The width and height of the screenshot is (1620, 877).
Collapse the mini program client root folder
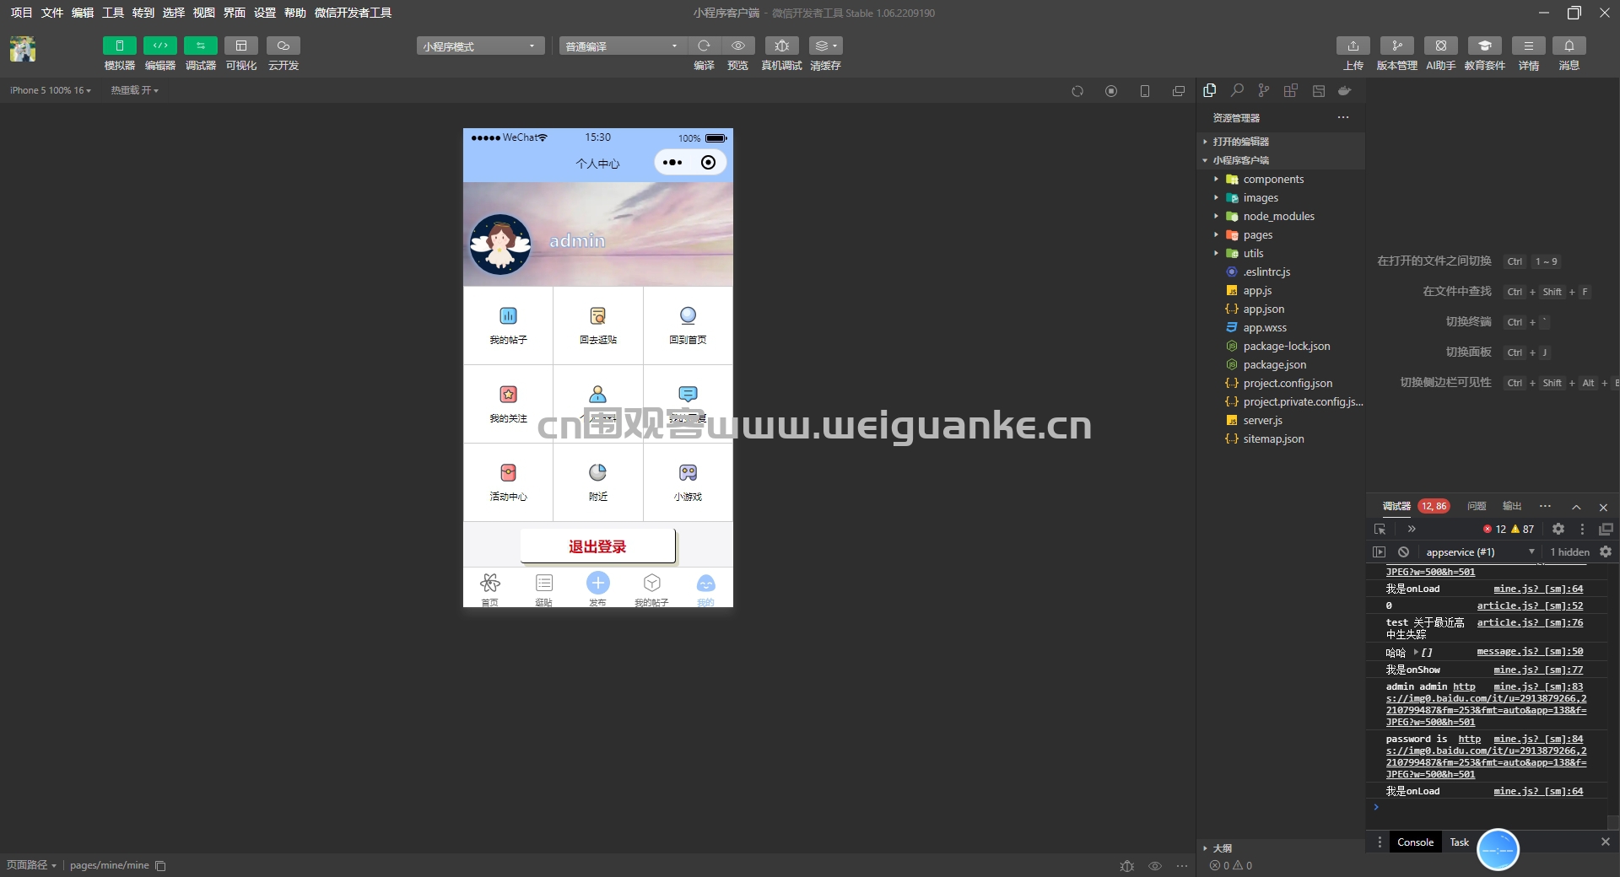(x=1281, y=160)
